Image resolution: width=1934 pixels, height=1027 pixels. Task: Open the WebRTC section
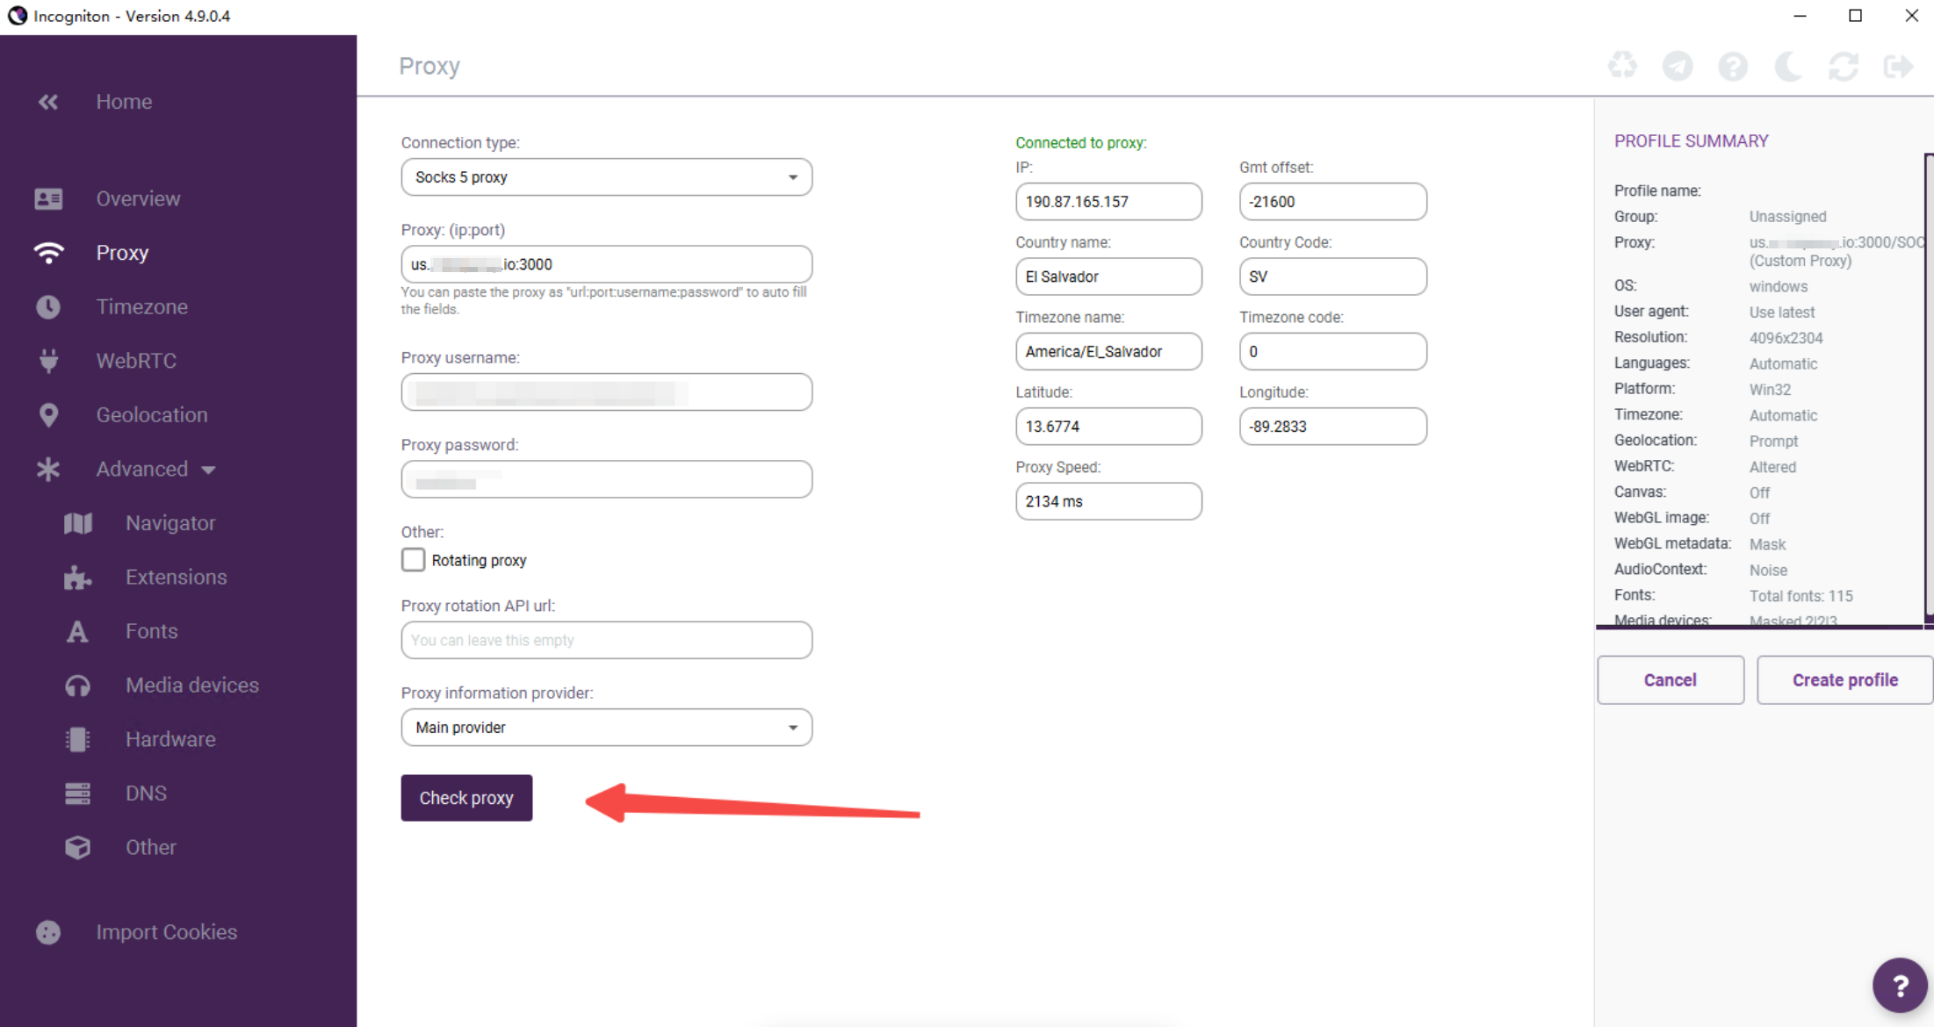136,361
